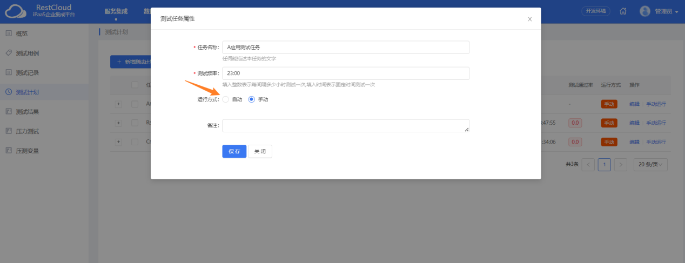Switch to the 服务集成 top tab
The image size is (685, 263).
tap(116, 11)
